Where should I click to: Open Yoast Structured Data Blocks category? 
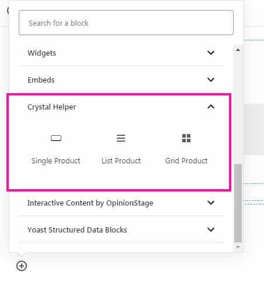click(77, 230)
